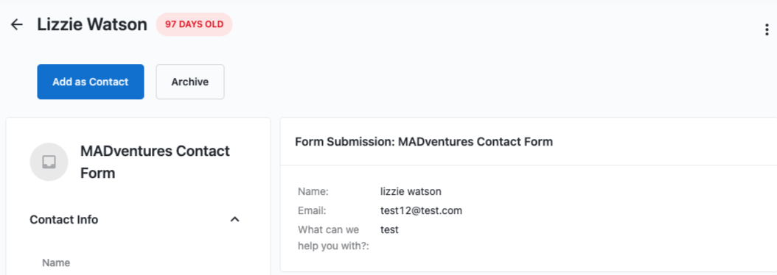The width and height of the screenshot is (777, 275).
Task: Click the Name field label under Contact Info
Action: [56, 262]
